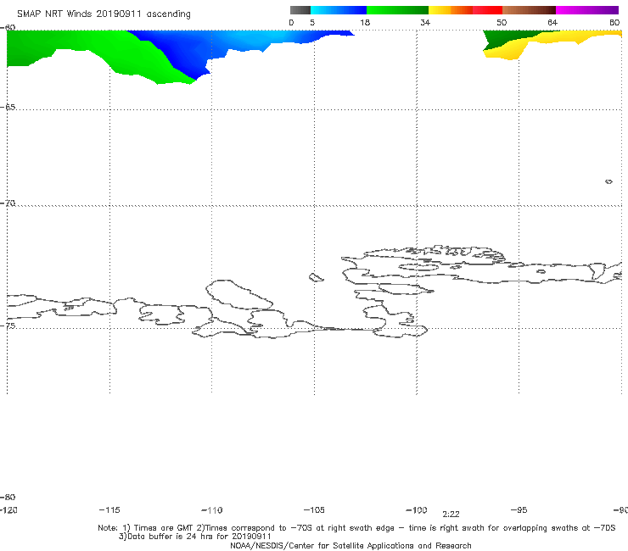Click the latitude label '-70'
This screenshot has height=551, width=628.
coord(8,203)
